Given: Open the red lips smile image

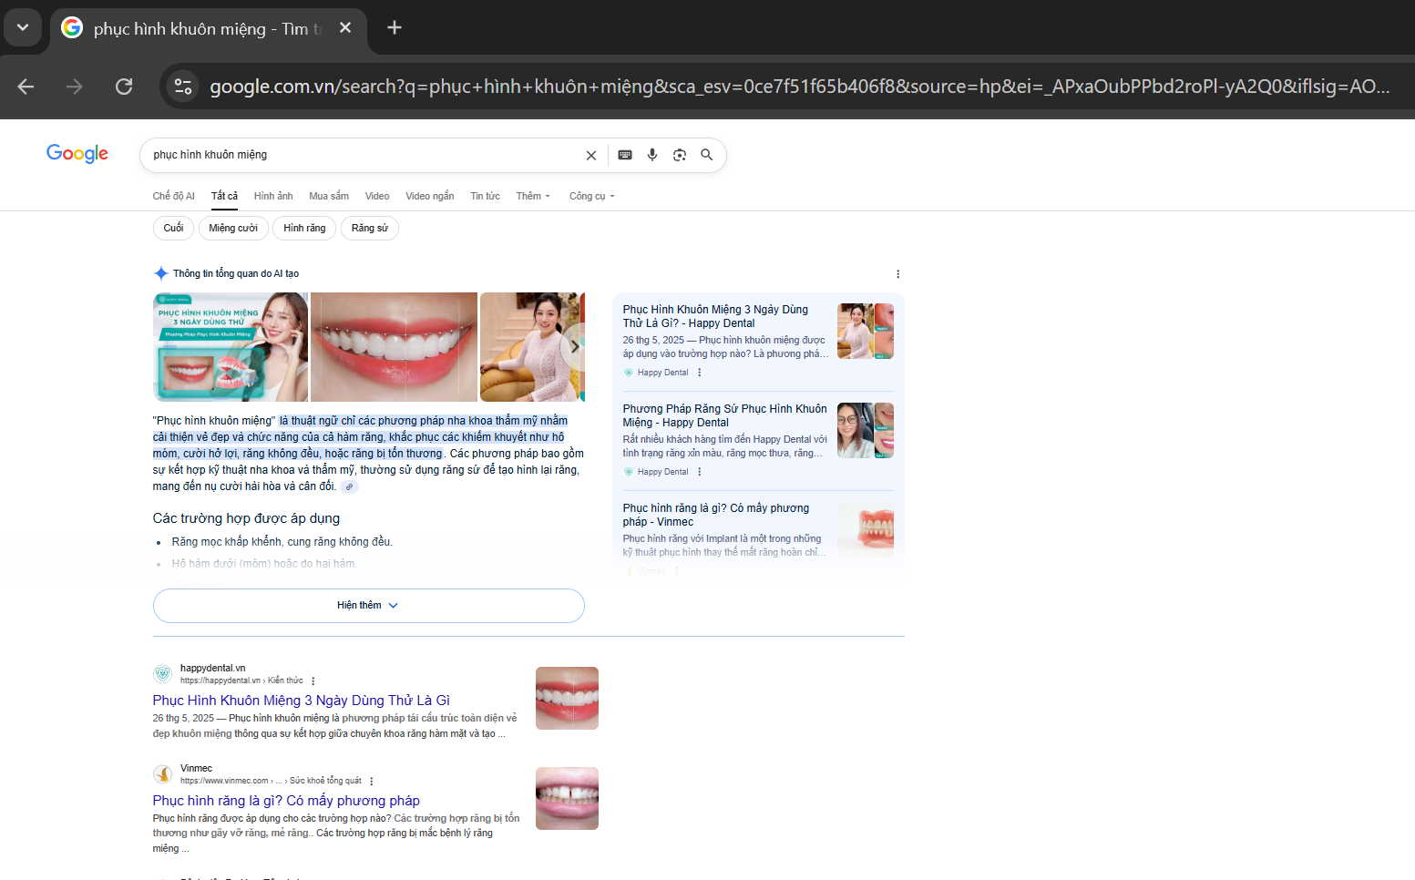Looking at the screenshot, I should [x=394, y=347].
